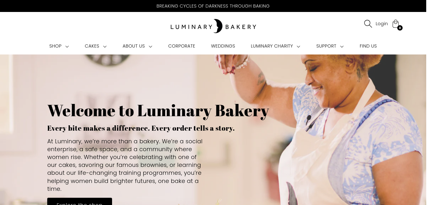This screenshot has height=205, width=430.
Task: Open the shopping bag cart icon
Action: 396,24
